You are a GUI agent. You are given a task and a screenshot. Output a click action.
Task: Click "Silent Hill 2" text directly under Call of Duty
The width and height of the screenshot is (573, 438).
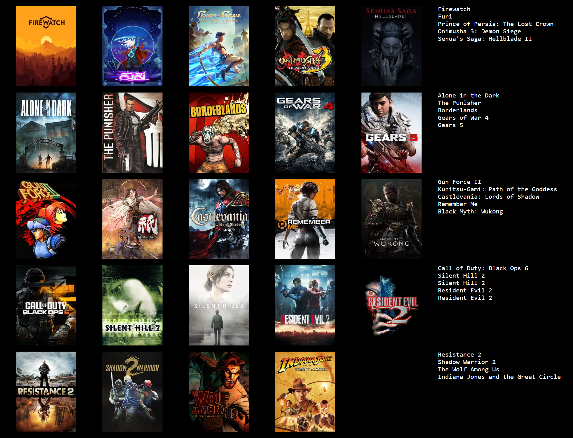click(x=461, y=276)
